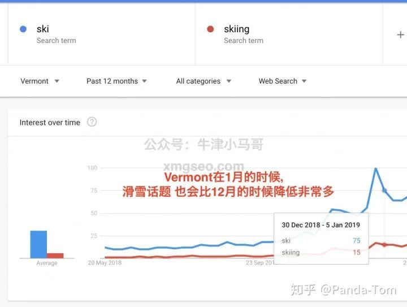Image resolution: width=407 pixels, height=307 pixels.
Task: Edit the ski search term field
Action: pos(102,34)
